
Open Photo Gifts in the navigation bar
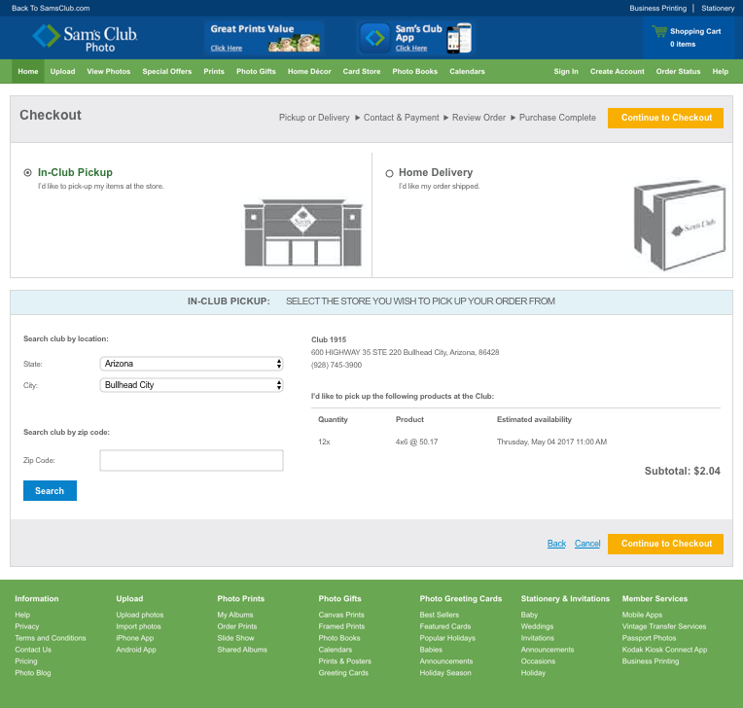(x=256, y=72)
